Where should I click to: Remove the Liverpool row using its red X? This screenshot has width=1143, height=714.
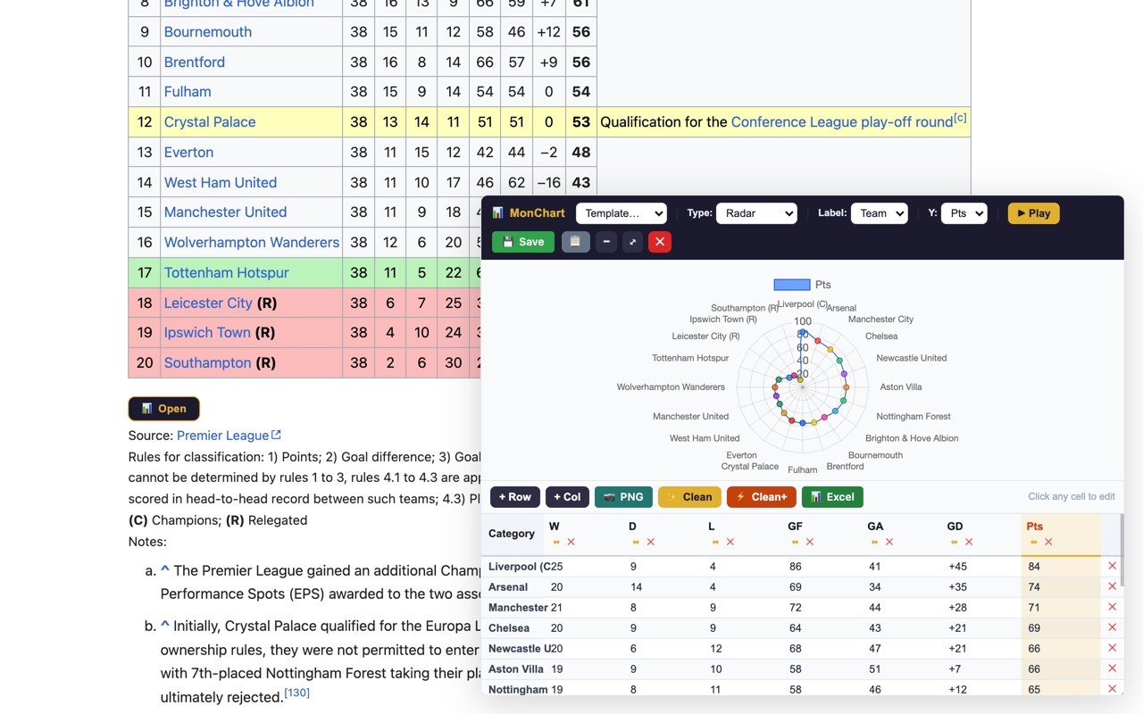click(x=1112, y=566)
